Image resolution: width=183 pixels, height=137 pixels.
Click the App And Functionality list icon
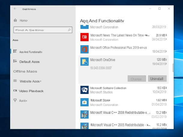15,51
